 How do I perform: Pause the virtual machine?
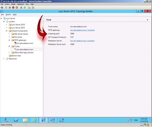tap(21, 8)
